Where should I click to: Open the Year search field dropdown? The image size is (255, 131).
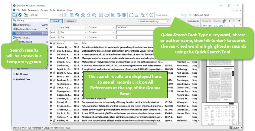coord(73,32)
